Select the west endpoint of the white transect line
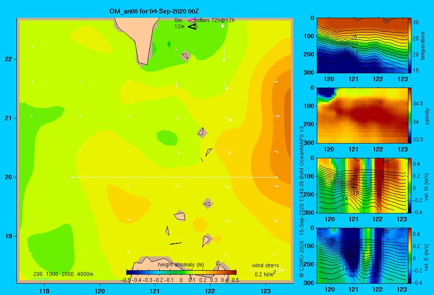 (x=72, y=177)
